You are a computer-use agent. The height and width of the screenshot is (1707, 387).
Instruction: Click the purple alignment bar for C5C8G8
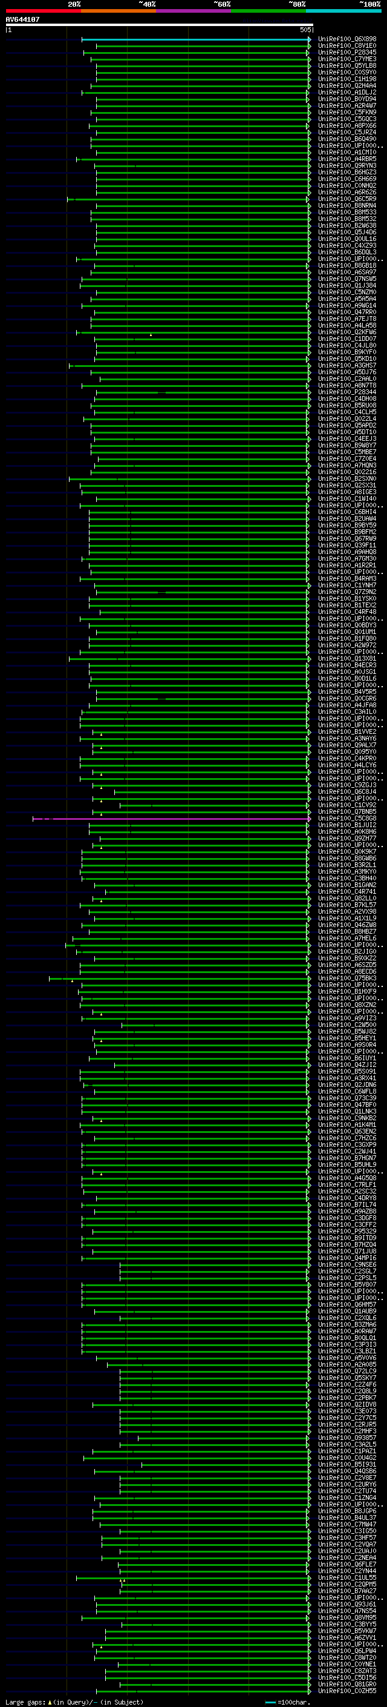pos(171,819)
